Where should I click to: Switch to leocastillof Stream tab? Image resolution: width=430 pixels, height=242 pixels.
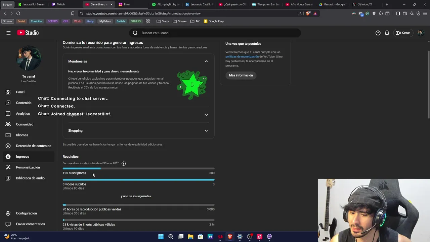pyautogui.click(x=32, y=4)
